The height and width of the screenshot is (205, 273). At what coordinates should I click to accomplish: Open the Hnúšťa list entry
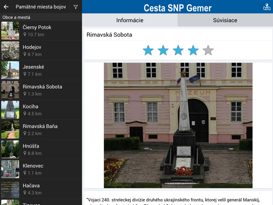[41, 150]
